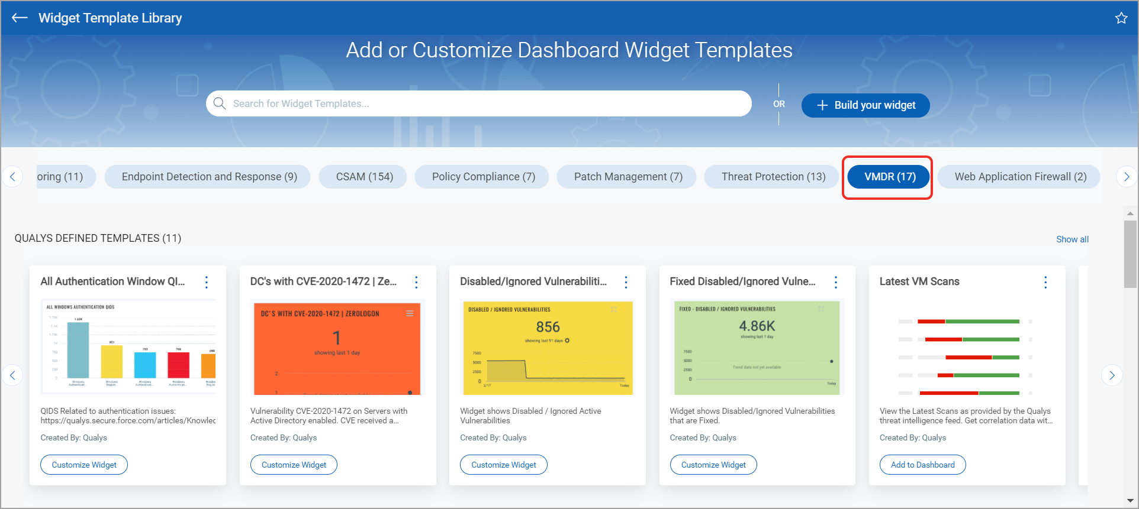Image resolution: width=1139 pixels, height=509 pixels.
Task: Click the favorite star icon in the header
Action: (1121, 18)
